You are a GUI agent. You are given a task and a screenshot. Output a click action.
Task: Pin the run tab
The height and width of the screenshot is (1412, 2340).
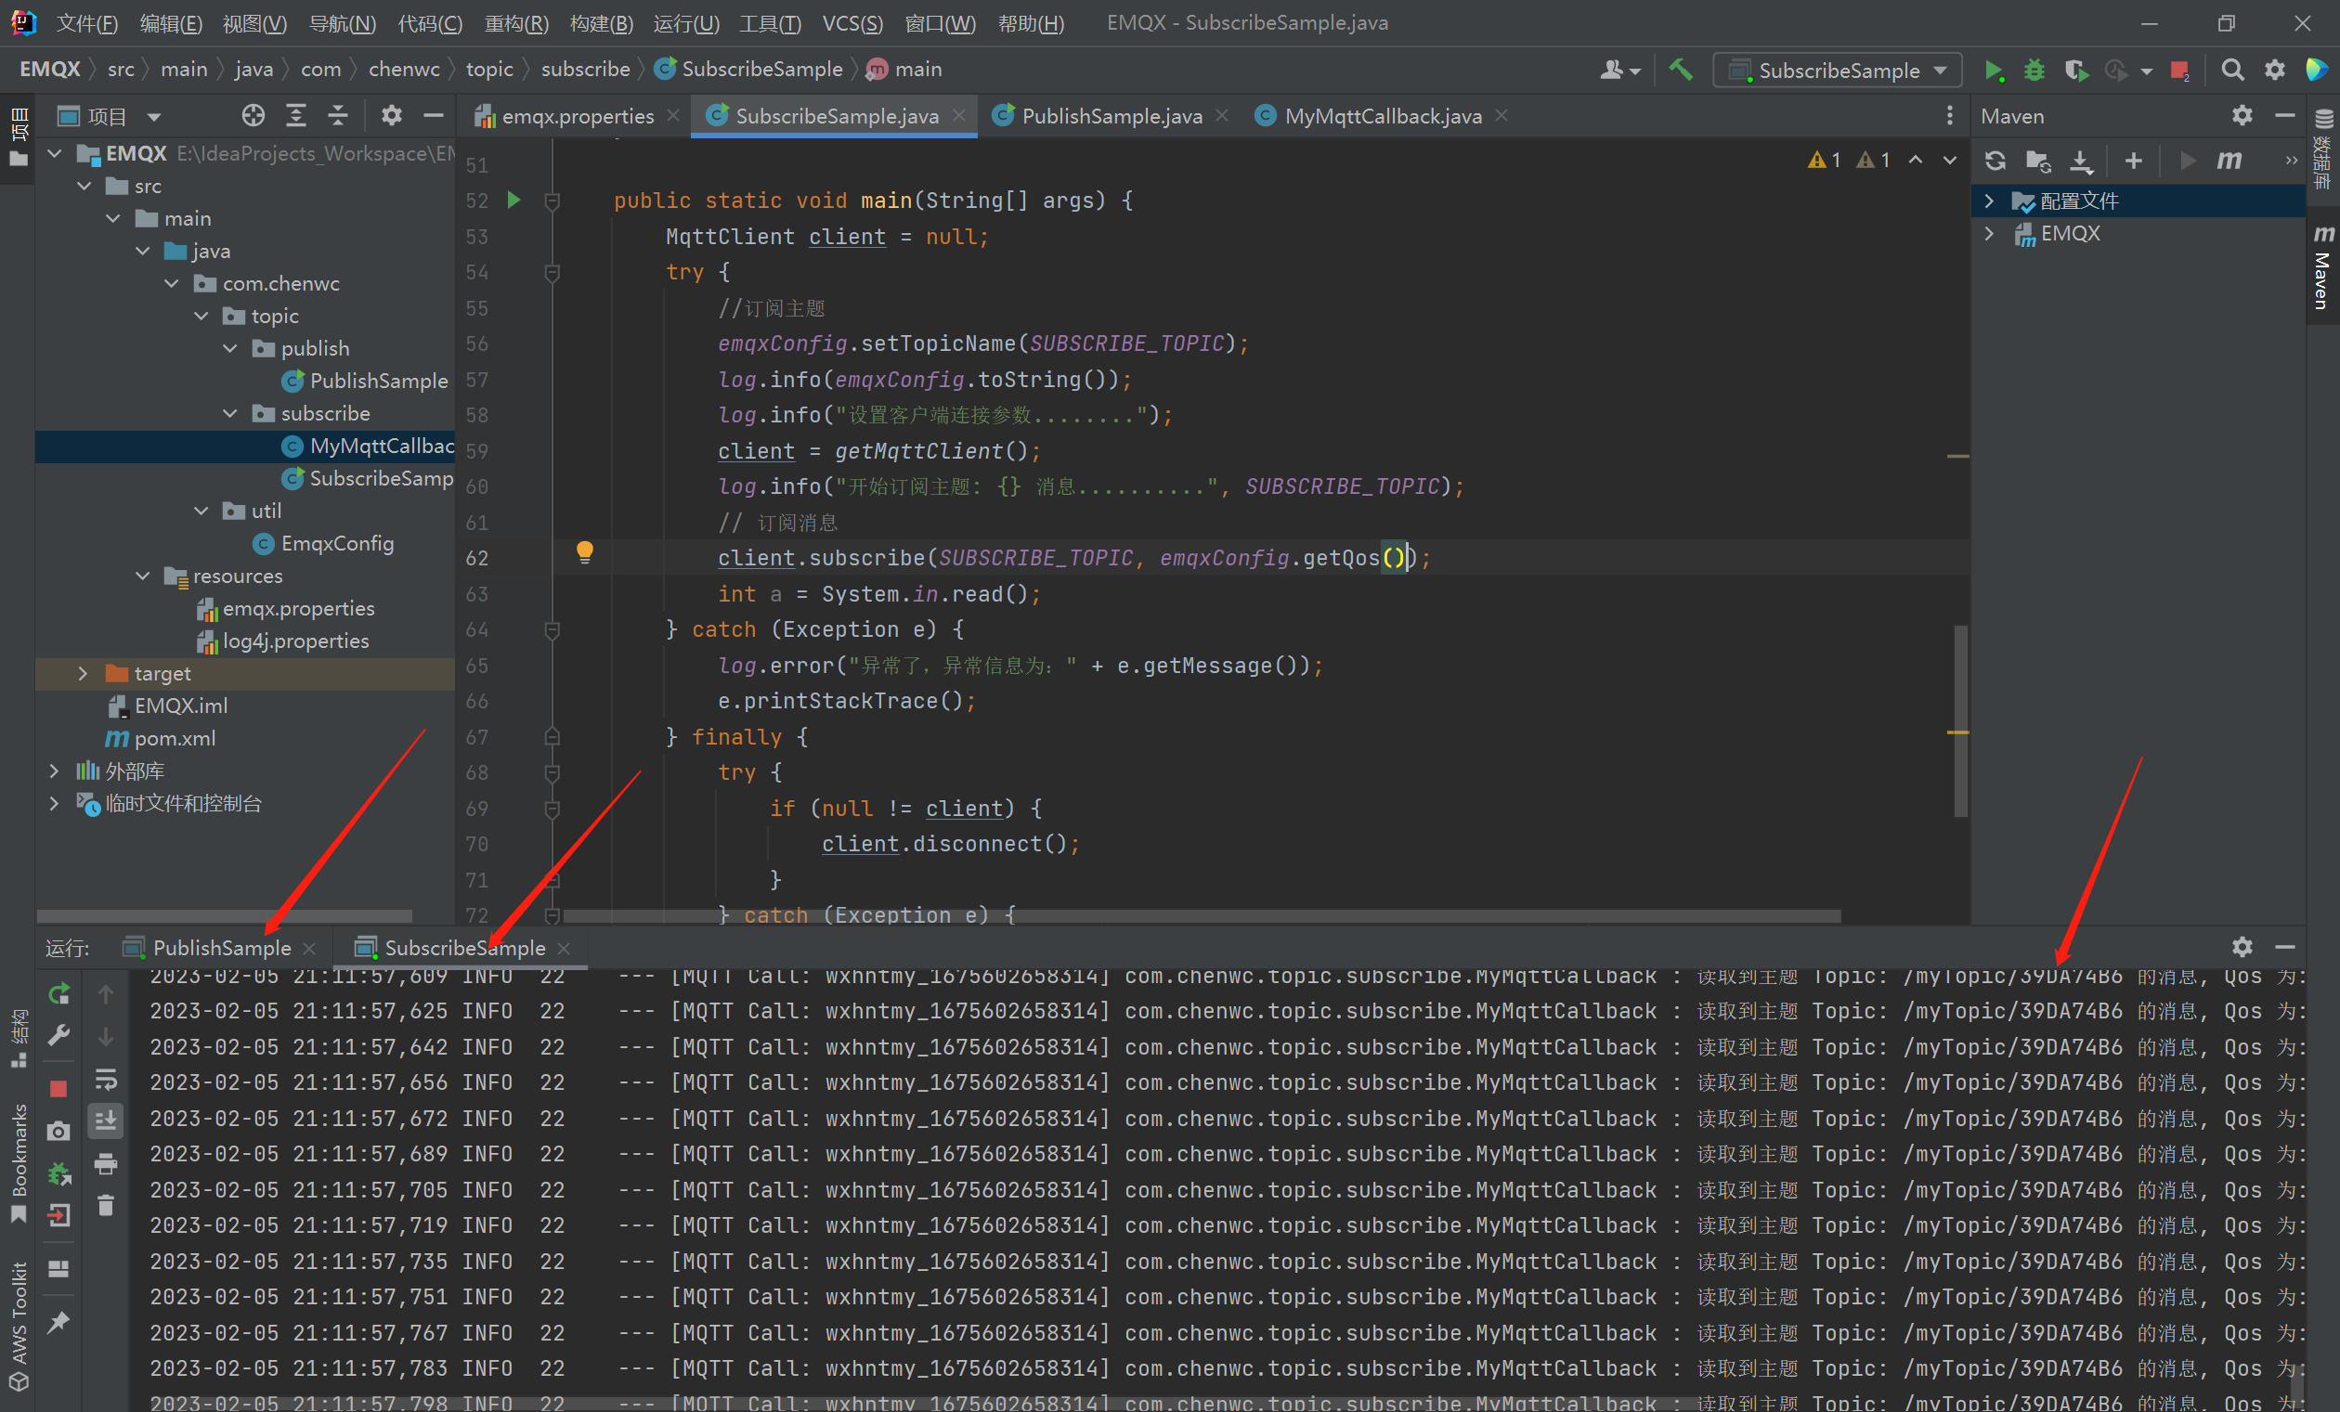[58, 1322]
